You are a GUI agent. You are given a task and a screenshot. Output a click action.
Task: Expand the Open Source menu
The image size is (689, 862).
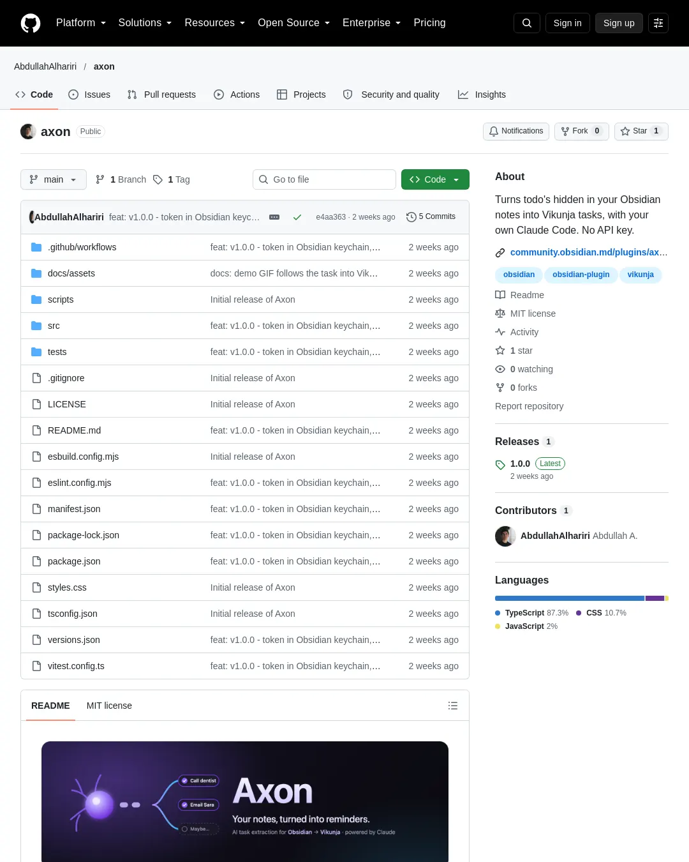(293, 23)
